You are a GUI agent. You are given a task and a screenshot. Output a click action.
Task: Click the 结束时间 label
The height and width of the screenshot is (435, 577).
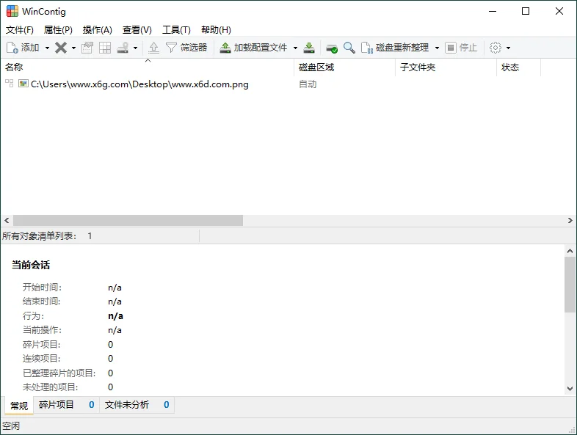[41, 301]
